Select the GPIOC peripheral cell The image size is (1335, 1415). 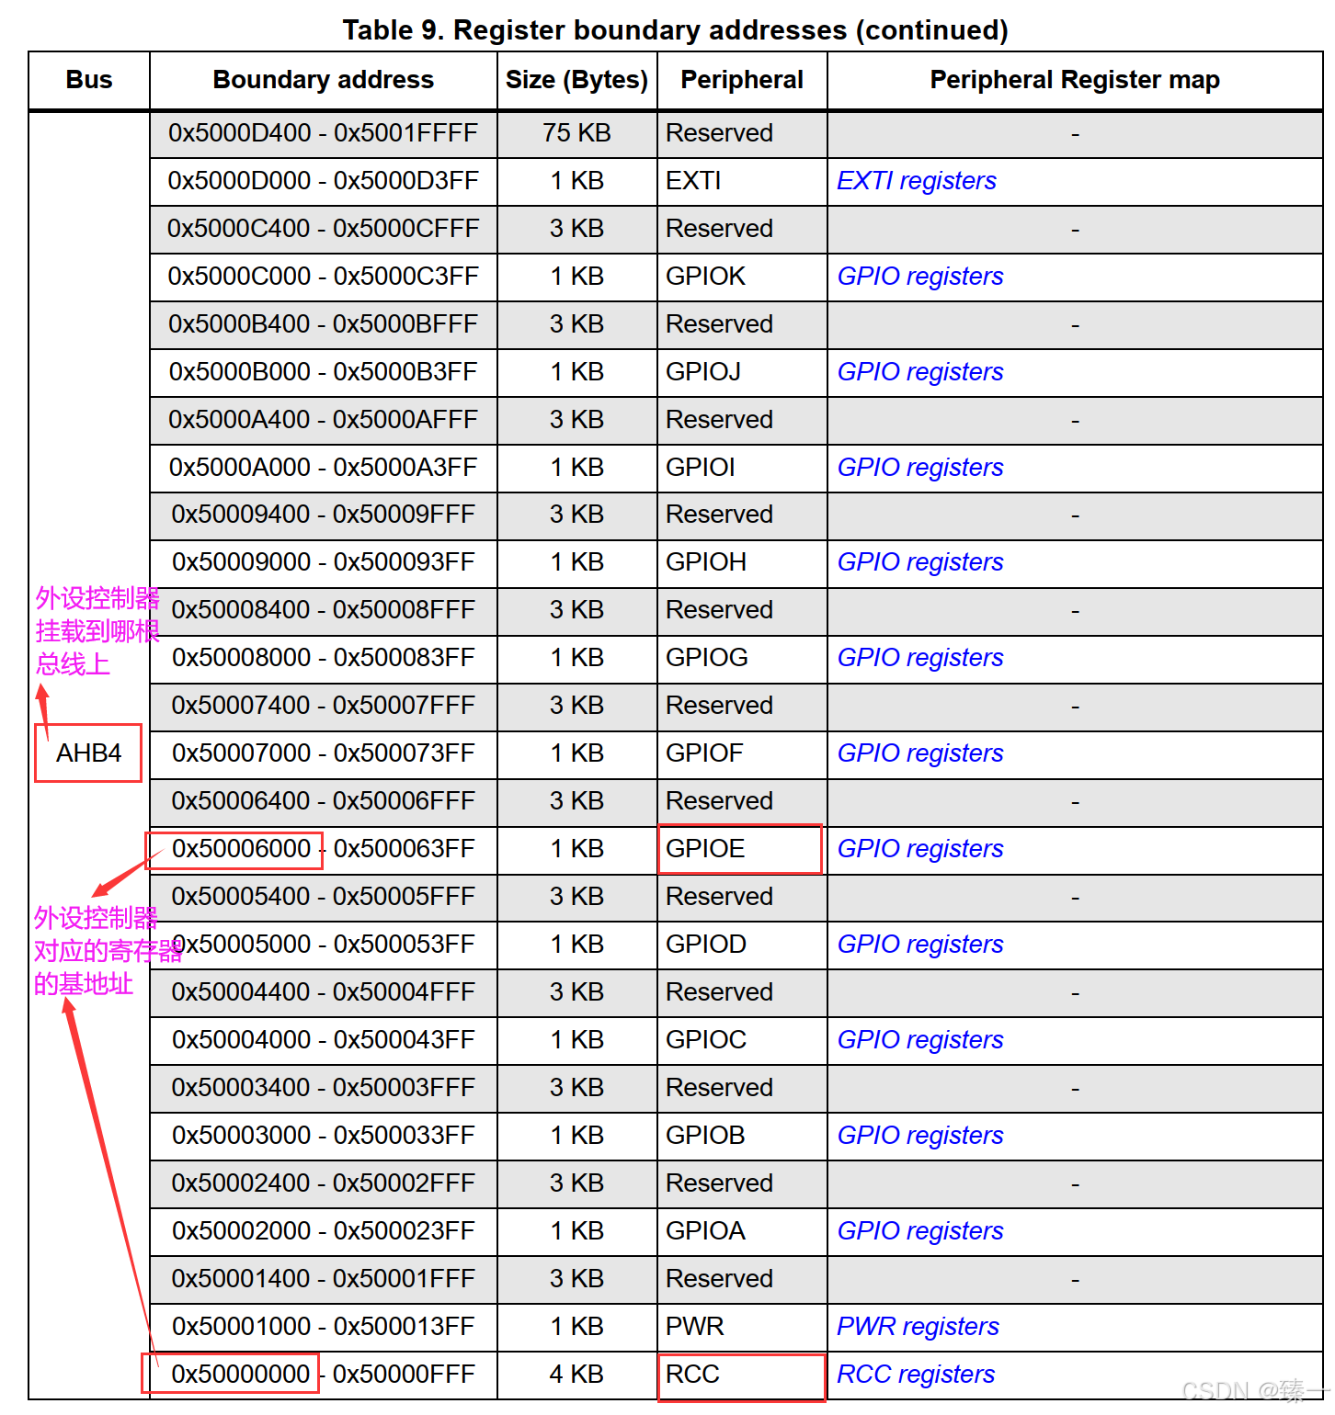742,1040
